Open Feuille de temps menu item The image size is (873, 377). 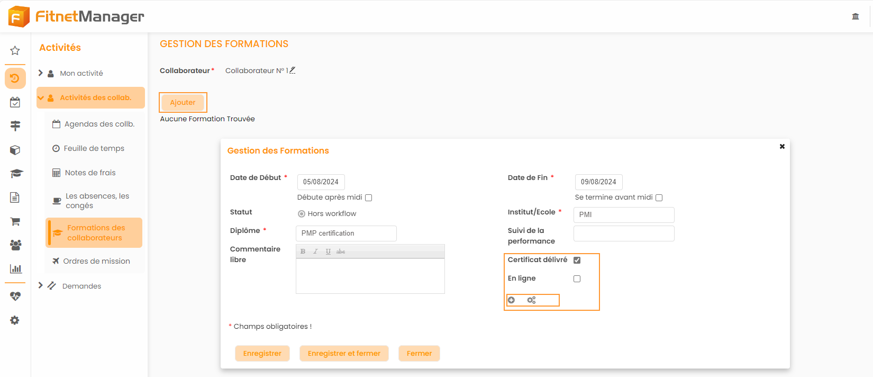coord(94,148)
